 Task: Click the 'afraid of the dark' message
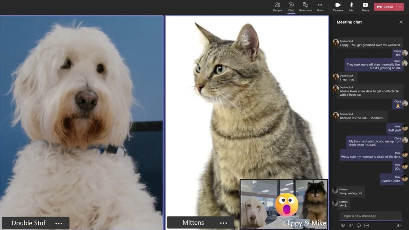pyautogui.click(x=371, y=155)
